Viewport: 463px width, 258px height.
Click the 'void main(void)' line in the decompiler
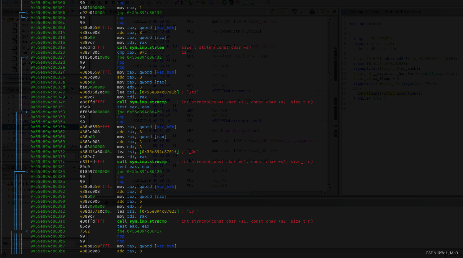pos(365,24)
